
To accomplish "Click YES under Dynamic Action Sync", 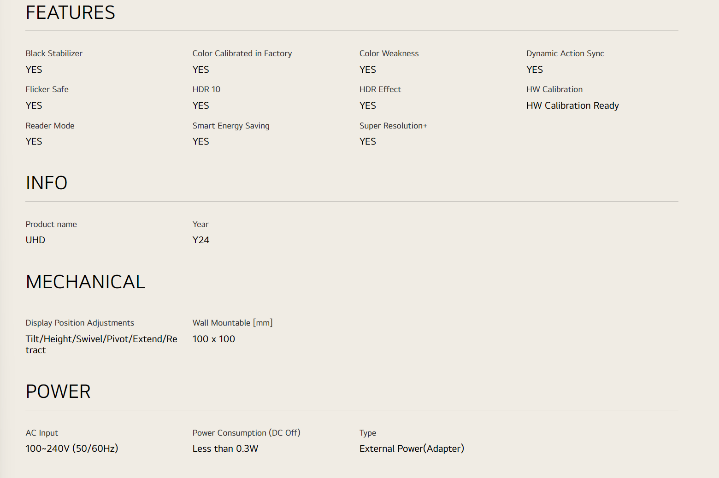I will [x=535, y=70].
